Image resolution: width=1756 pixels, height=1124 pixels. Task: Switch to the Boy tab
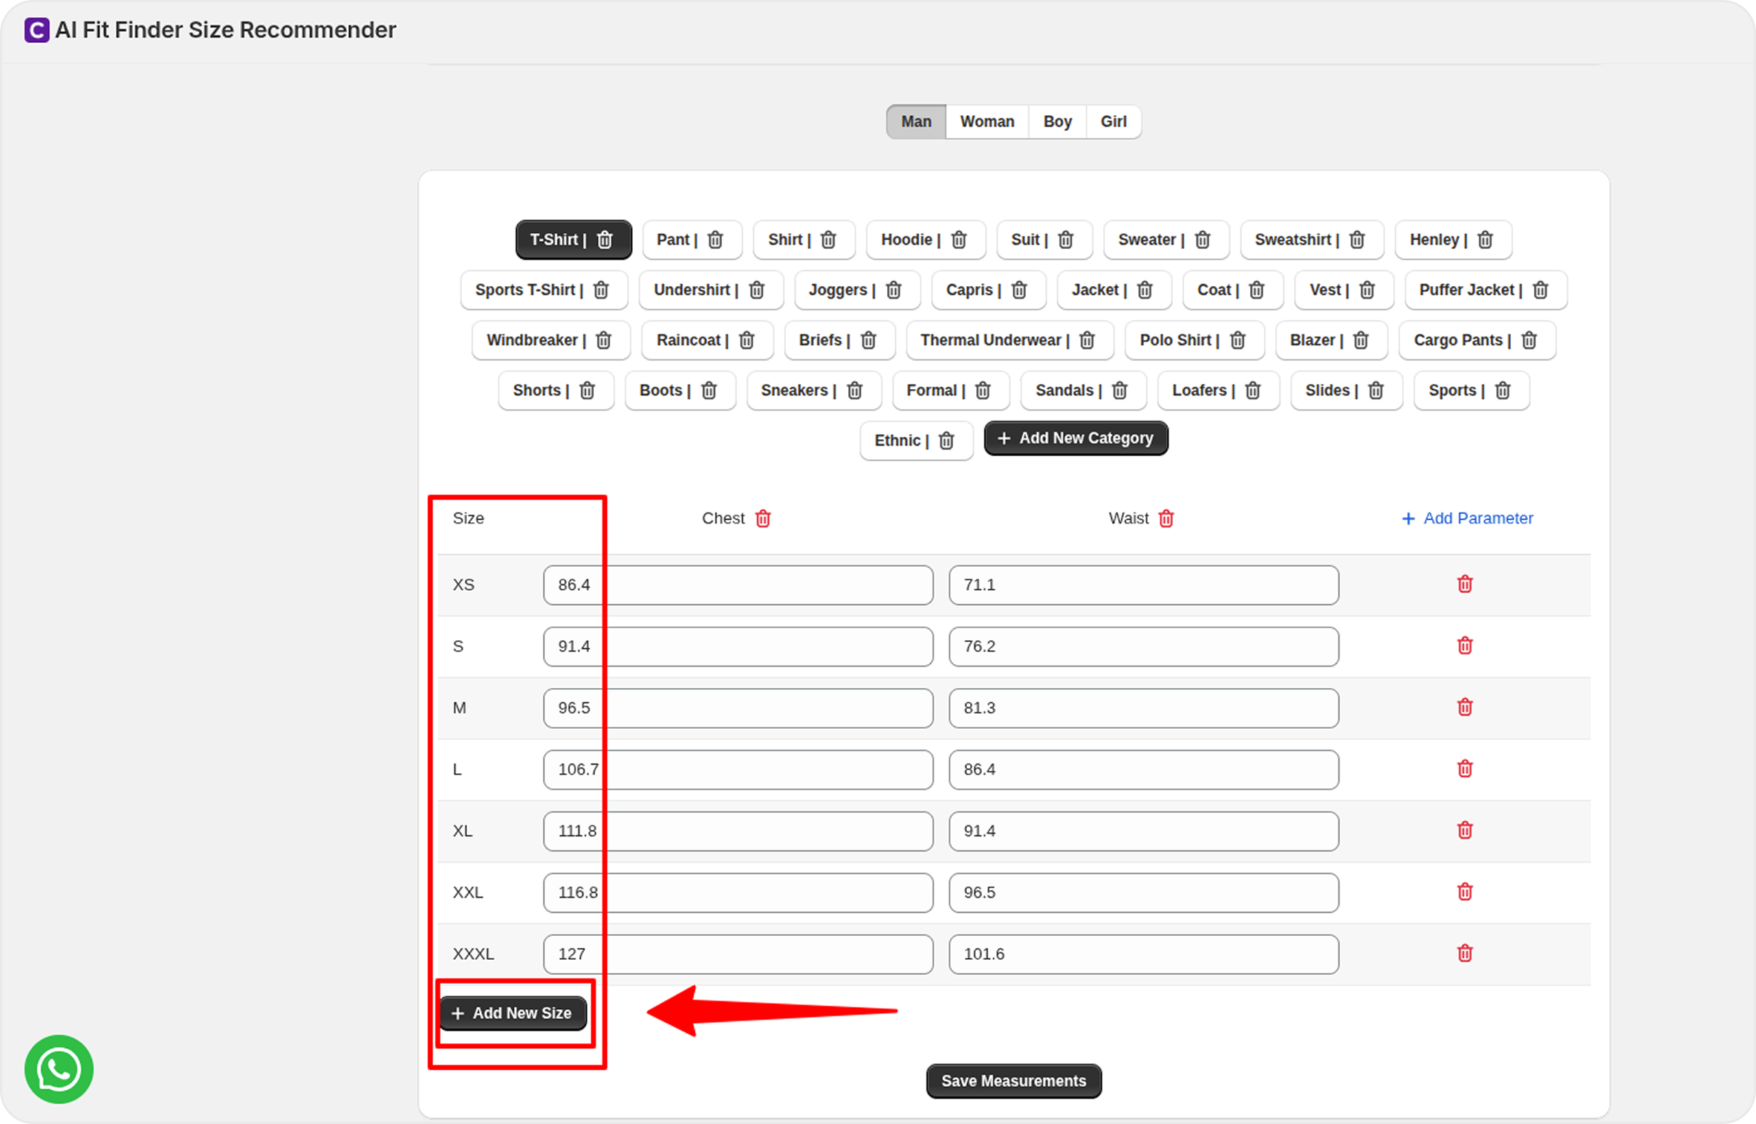(x=1057, y=122)
